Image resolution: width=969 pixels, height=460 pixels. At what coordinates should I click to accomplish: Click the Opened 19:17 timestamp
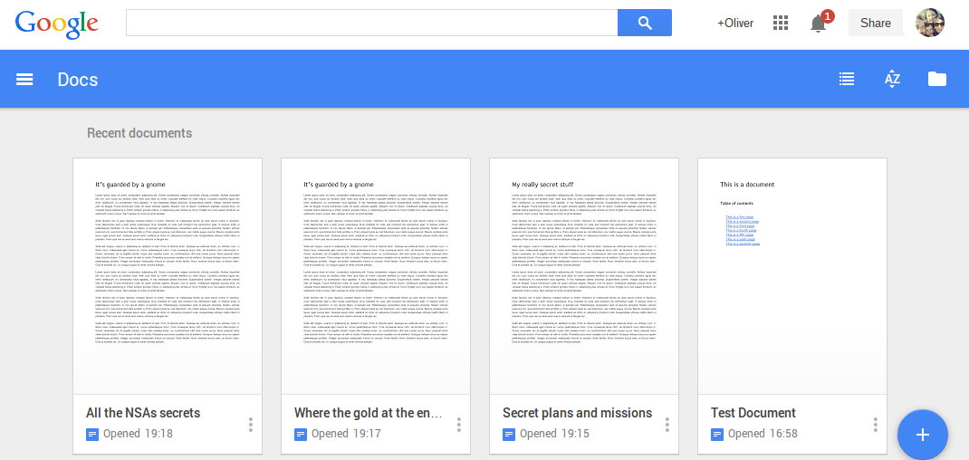346,434
